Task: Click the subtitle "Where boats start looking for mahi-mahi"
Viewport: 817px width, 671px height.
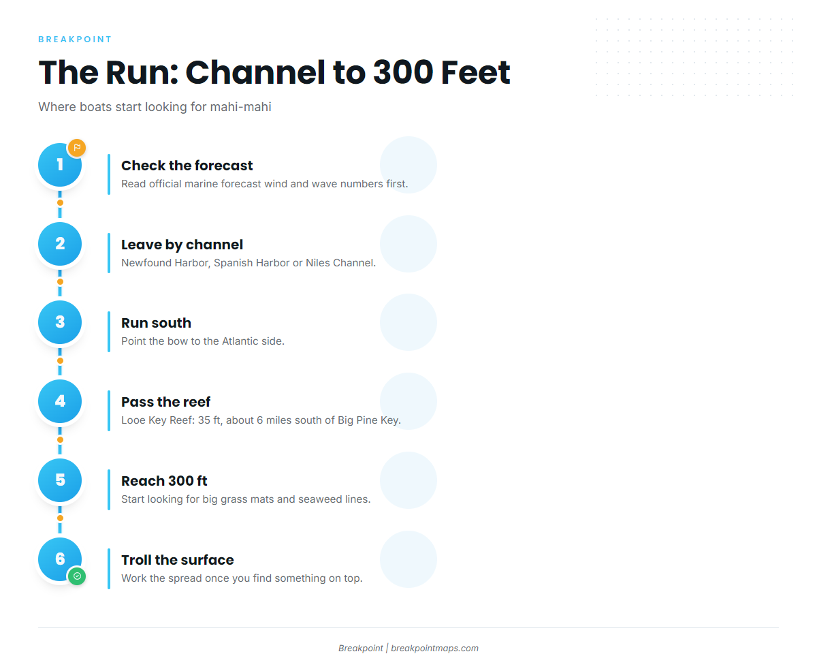Action: pyautogui.click(x=155, y=107)
